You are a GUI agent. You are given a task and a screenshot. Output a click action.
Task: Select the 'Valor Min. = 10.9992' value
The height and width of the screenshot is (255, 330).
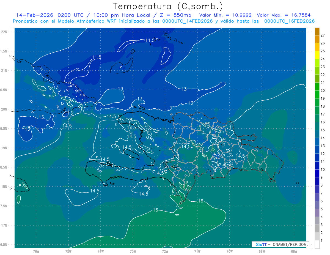(225, 15)
